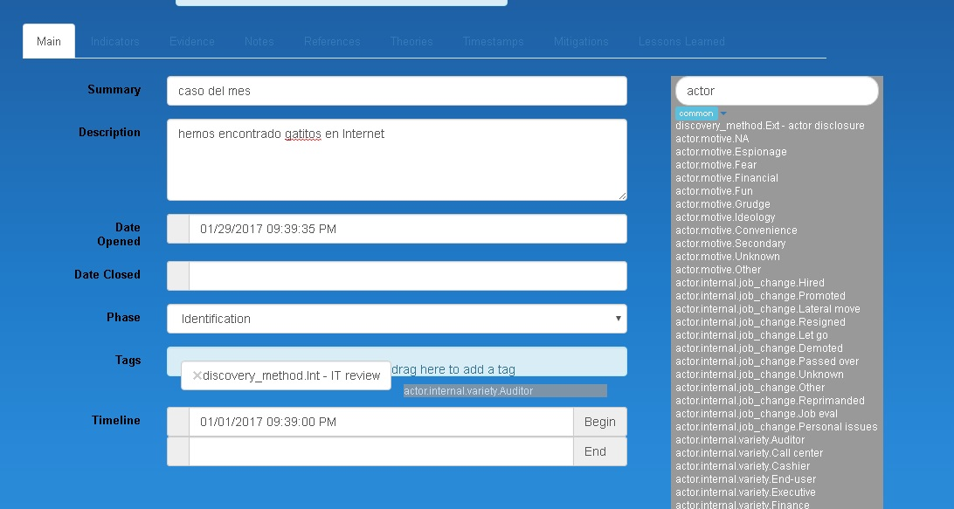The image size is (954, 509).
Task: Click the addon beside Timeline begin date
Action: tap(178, 422)
